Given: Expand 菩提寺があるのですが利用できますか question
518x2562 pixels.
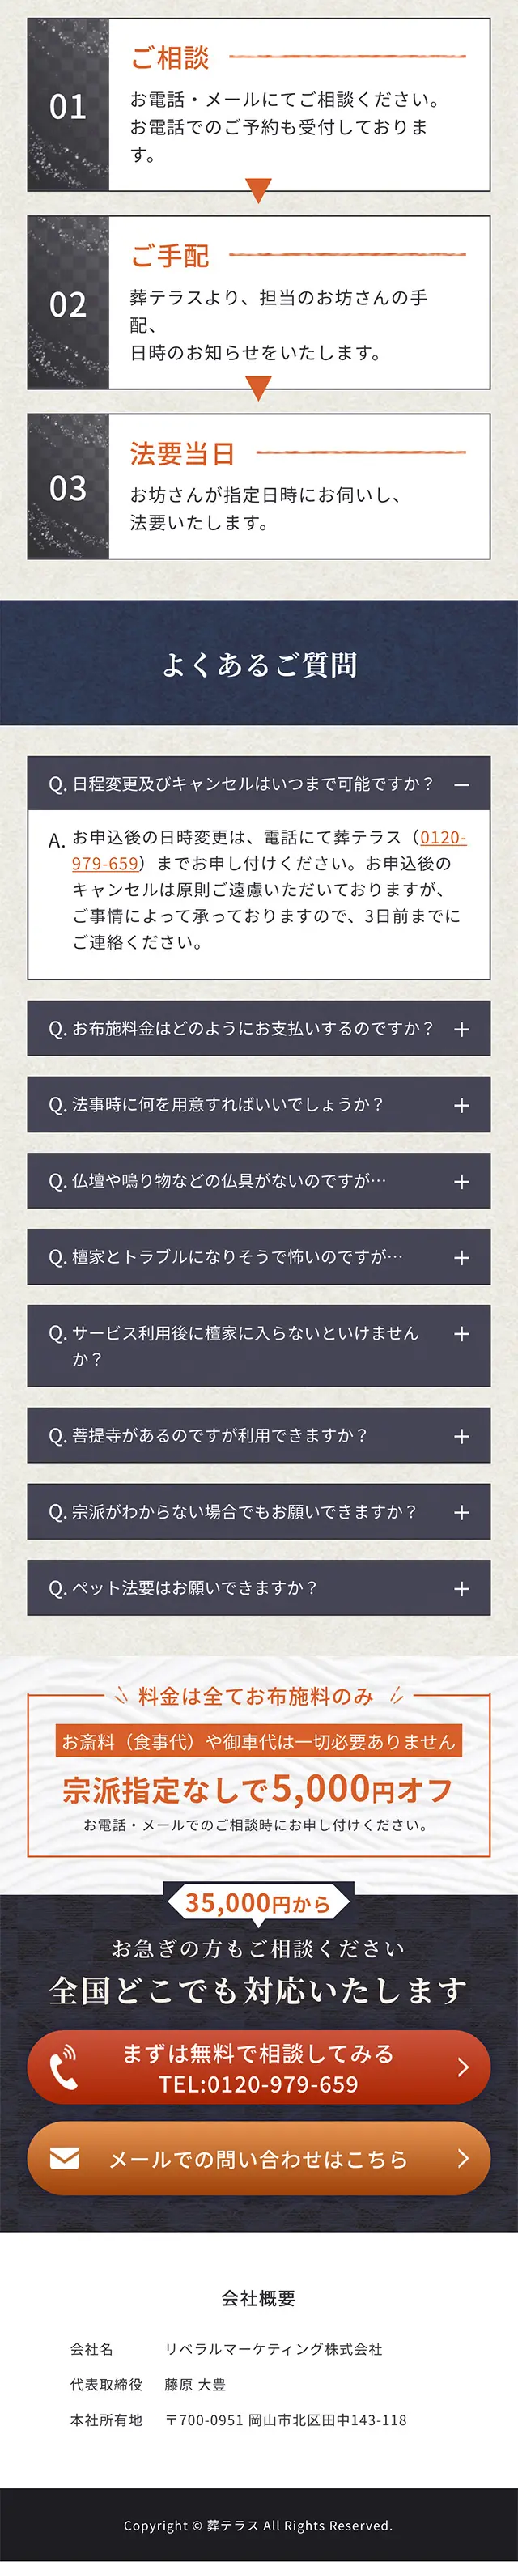Looking at the screenshot, I should click(258, 1435).
